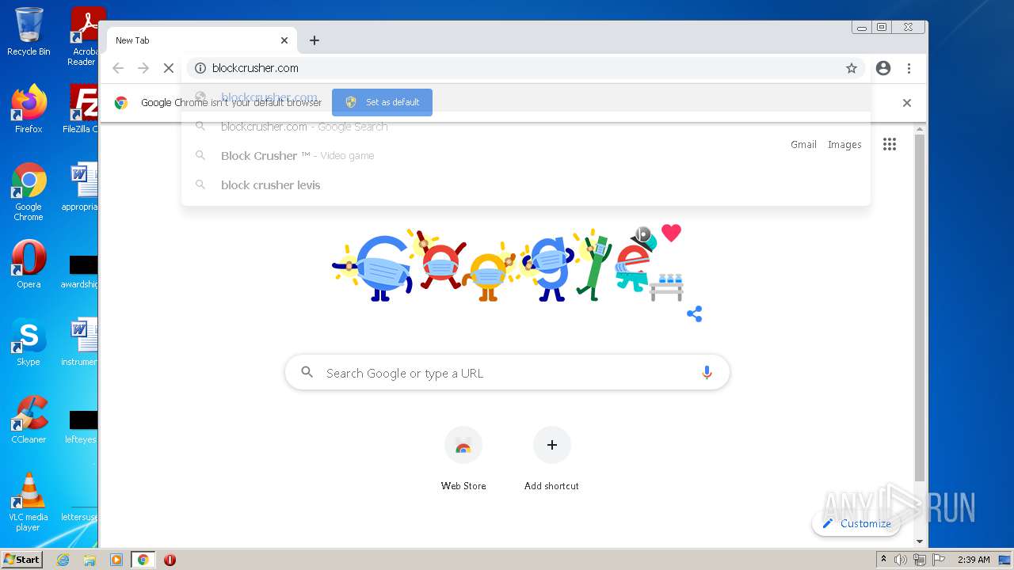The width and height of the screenshot is (1014, 570).
Task: Open Internet Explorer from taskbar
Action: point(63,560)
